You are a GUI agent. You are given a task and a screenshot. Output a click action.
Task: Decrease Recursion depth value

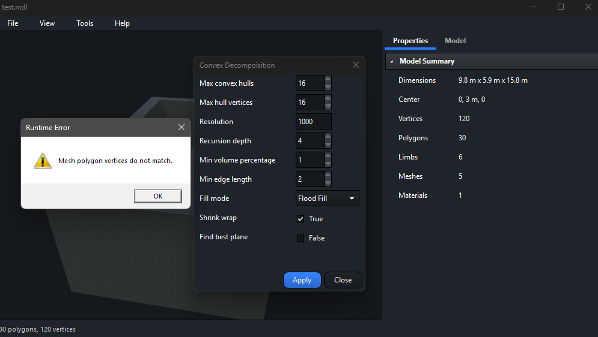click(328, 145)
